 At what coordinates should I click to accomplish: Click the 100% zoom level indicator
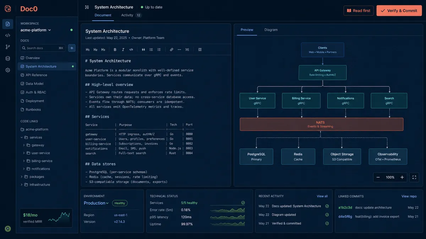pos(390,177)
